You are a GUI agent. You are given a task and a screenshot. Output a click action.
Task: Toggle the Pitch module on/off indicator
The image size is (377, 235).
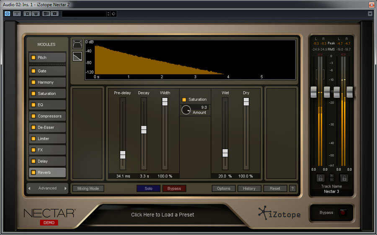(34, 57)
